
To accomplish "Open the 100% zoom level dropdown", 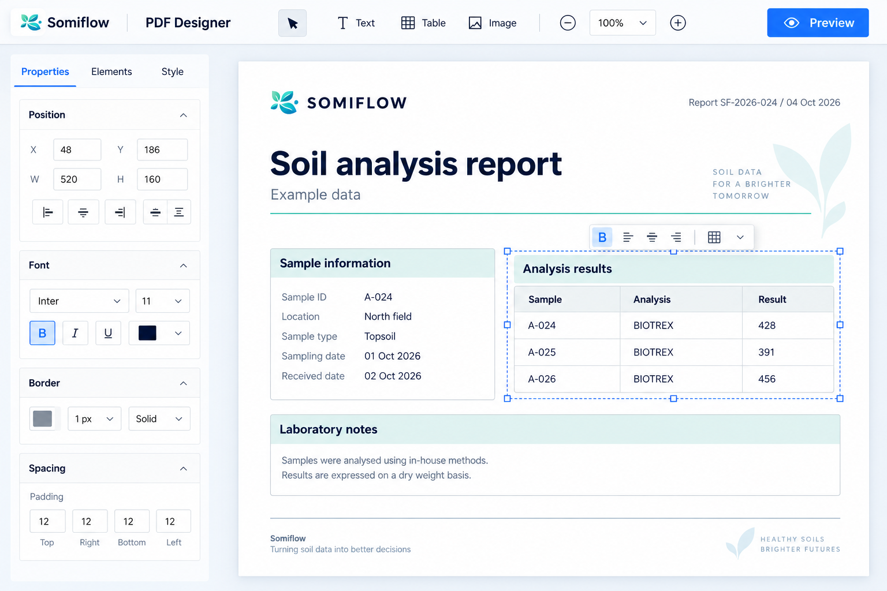I will (x=623, y=23).
